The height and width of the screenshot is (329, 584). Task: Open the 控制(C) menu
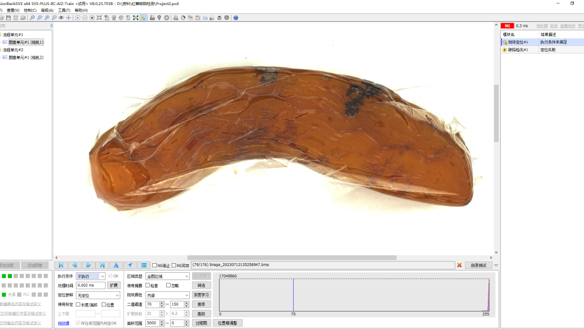point(30,11)
